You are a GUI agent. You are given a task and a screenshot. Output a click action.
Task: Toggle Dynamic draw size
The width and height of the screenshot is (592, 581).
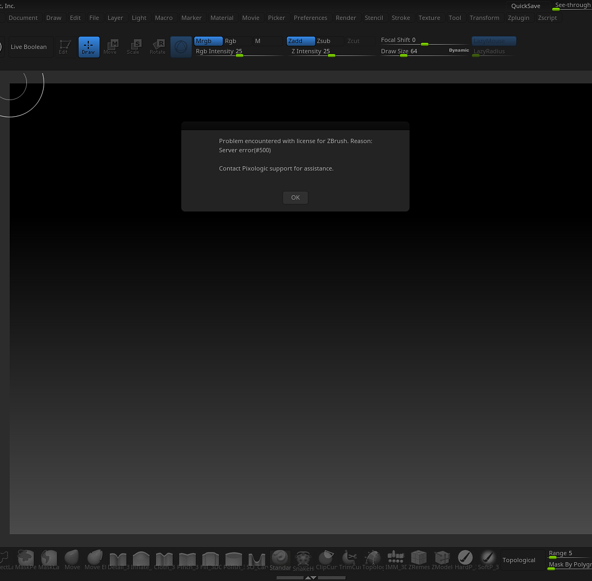coord(459,50)
